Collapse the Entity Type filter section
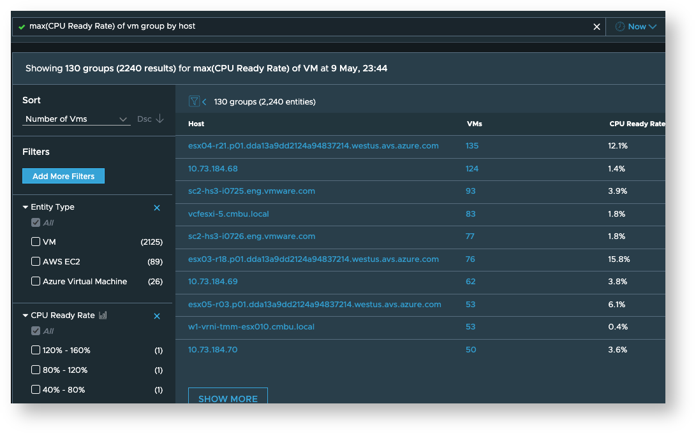Screen dimensions: 696x434 click(x=26, y=207)
